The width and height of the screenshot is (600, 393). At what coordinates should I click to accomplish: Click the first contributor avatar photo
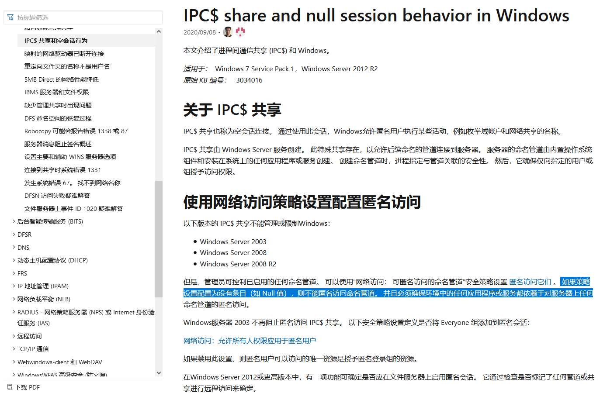(228, 32)
